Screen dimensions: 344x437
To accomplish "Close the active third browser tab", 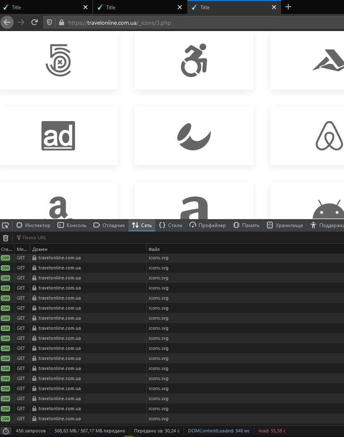I will click(274, 7).
